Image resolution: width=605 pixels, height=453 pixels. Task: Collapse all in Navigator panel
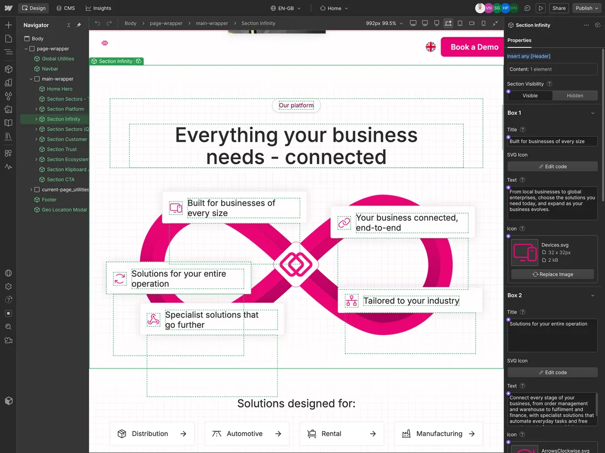point(68,25)
